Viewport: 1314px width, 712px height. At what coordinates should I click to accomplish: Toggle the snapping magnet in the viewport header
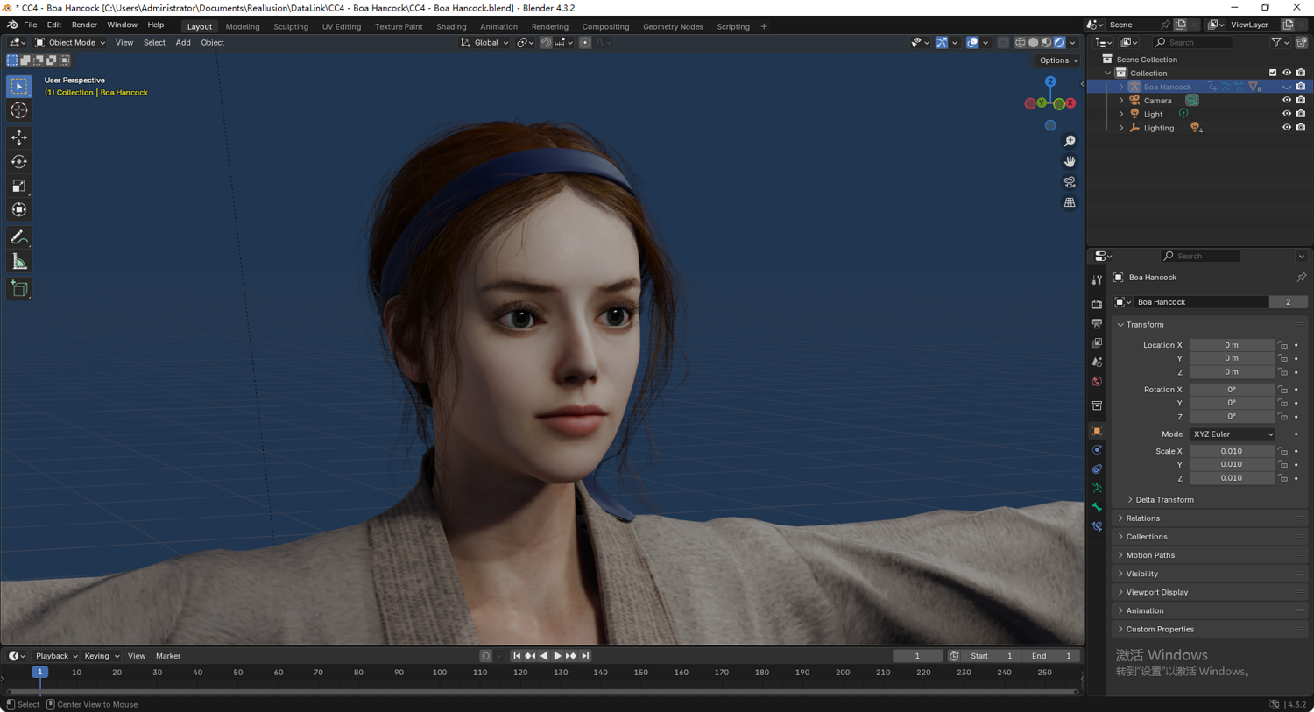point(546,42)
